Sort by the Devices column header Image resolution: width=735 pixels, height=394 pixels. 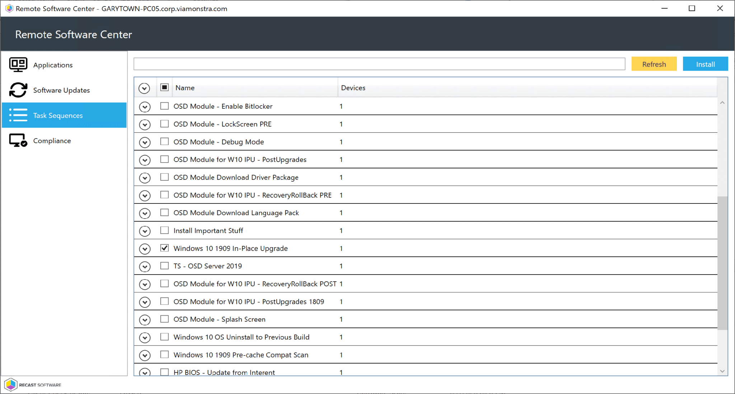527,88
